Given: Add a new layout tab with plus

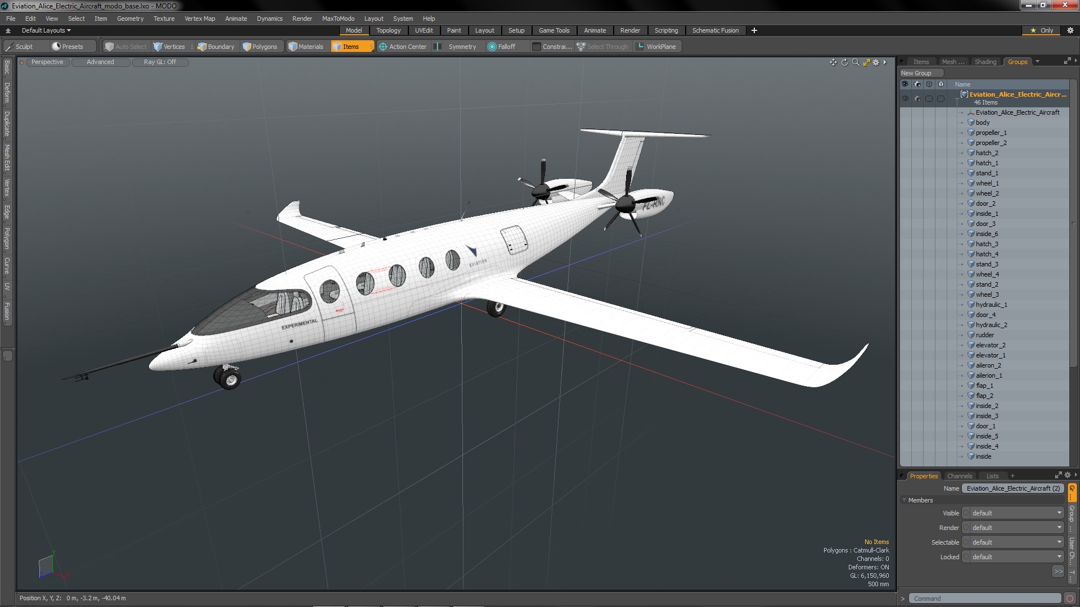Looking at the screenshot, I should pyautogui.click(x=754, y=30).
